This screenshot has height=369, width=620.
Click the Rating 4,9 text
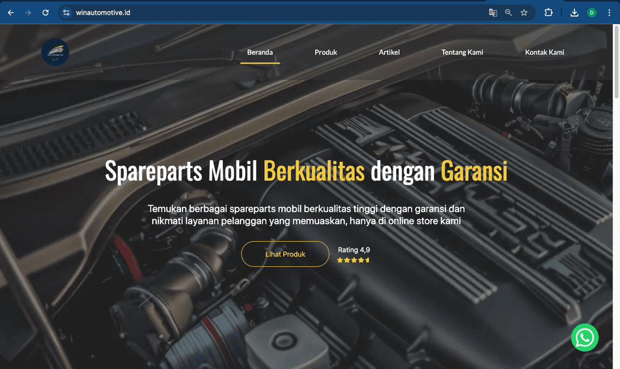click(354, 250)
